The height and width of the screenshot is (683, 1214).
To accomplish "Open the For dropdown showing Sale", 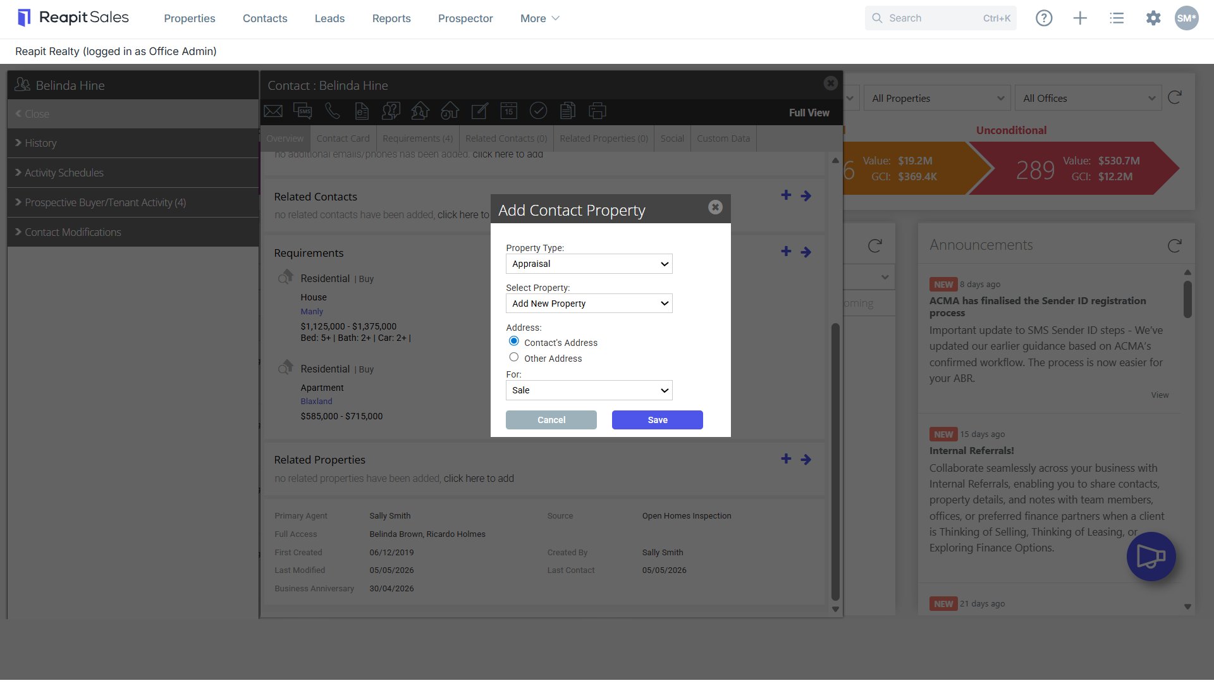I will (589, 390).
